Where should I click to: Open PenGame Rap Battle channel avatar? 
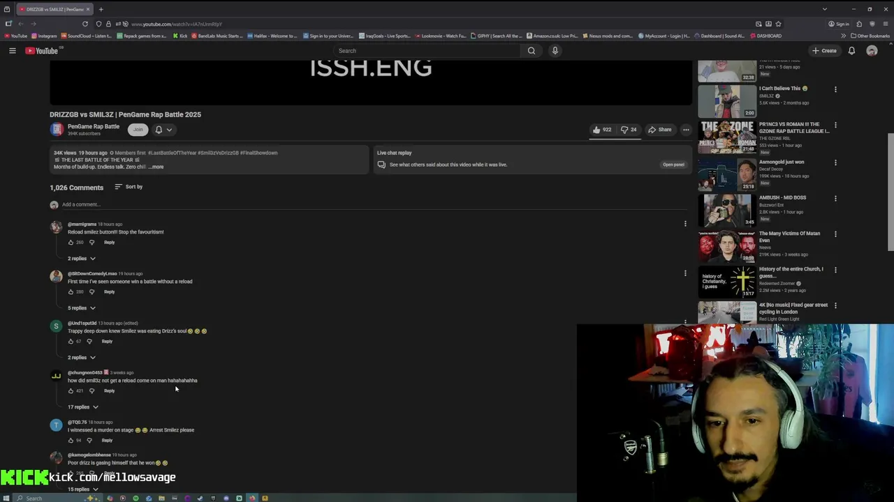point(57,130)
